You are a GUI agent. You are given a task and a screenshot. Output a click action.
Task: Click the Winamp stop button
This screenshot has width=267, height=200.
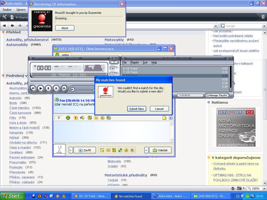click(56, 88)
